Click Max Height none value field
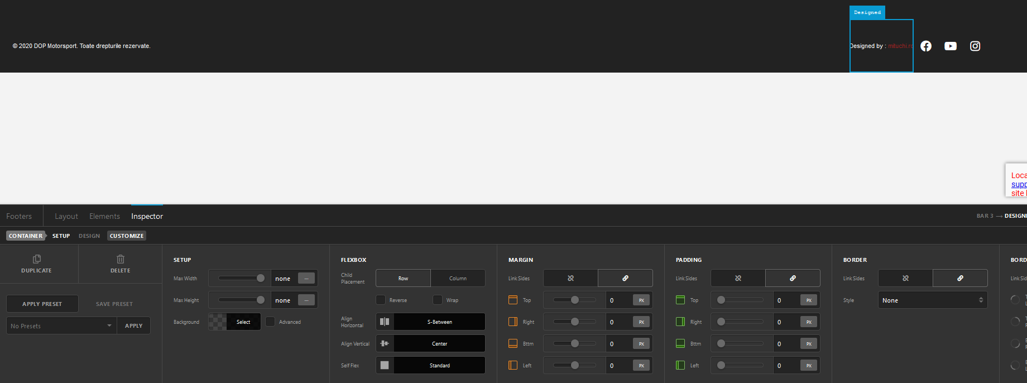The height and width of the screenshot is (383, 1027). pyautogui.click(x=284, y=300)
